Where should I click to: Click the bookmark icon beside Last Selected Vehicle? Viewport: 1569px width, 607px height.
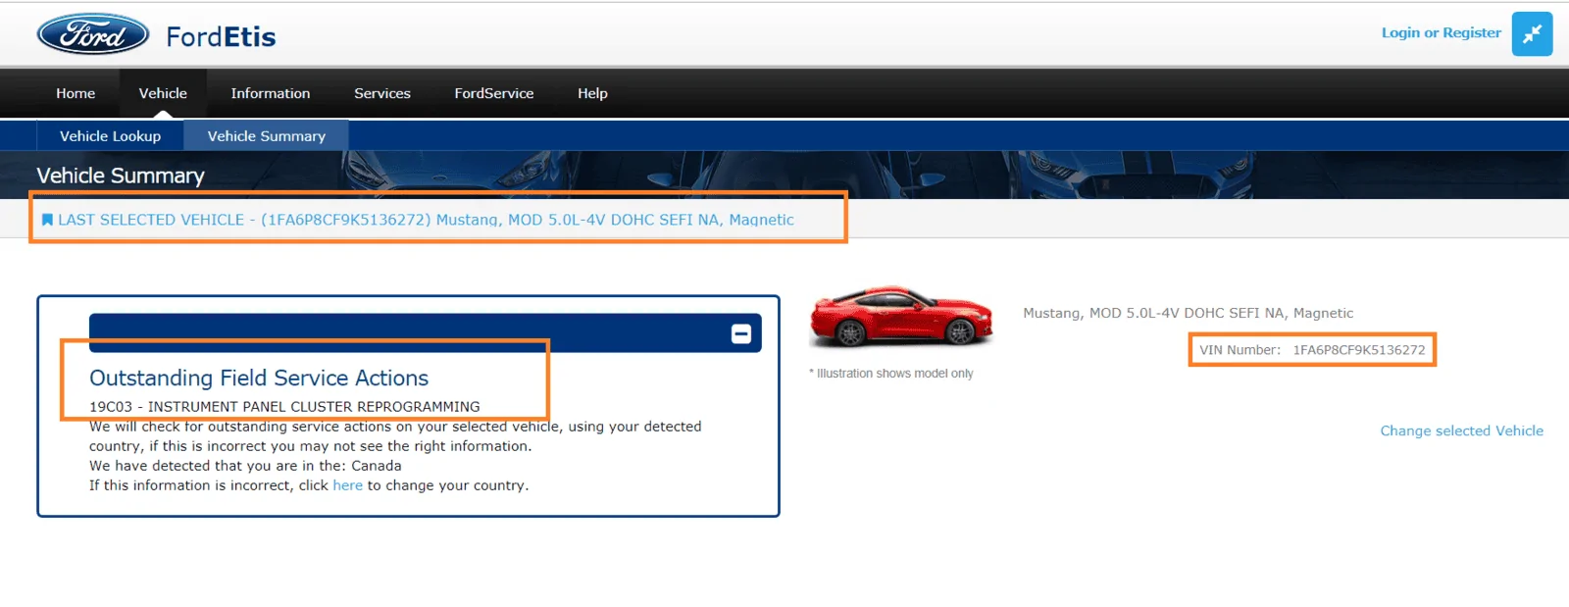click(x=47, y=220)
